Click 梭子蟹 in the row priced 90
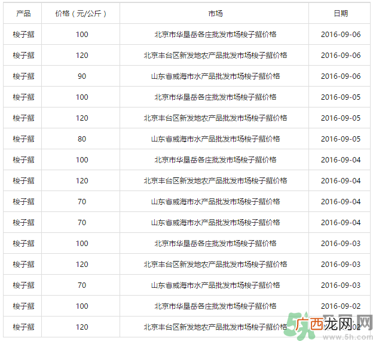The width and height of the screenshot is (373, 341). click(23, 76)
